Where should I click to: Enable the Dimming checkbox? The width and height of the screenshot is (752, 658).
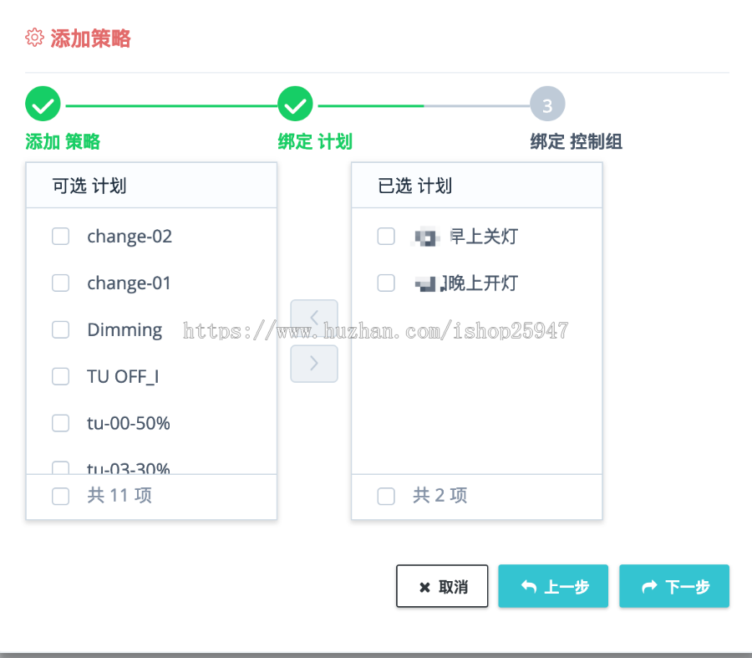(60, 329)
